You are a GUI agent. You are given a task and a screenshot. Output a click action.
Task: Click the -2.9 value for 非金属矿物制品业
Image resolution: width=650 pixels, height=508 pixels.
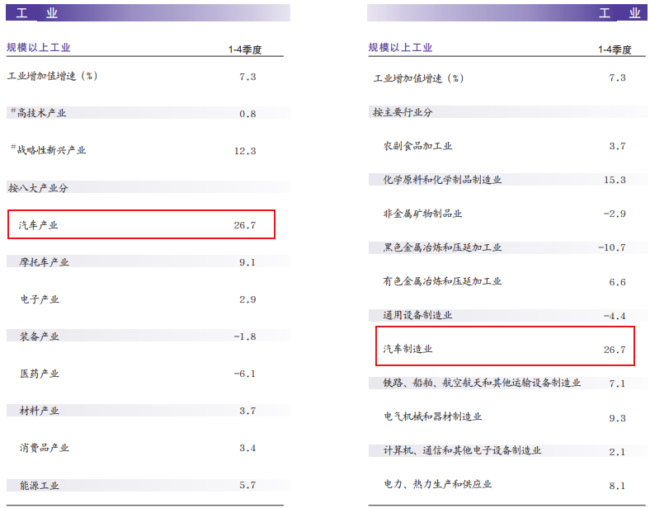(615, 214)
